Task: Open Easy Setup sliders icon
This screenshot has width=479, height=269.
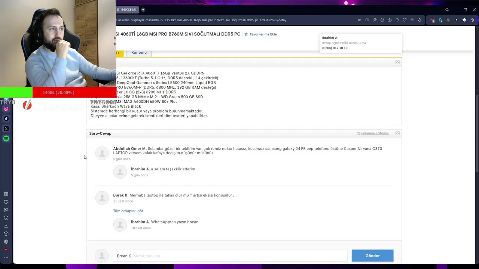Action: click(x=412, y=20)
